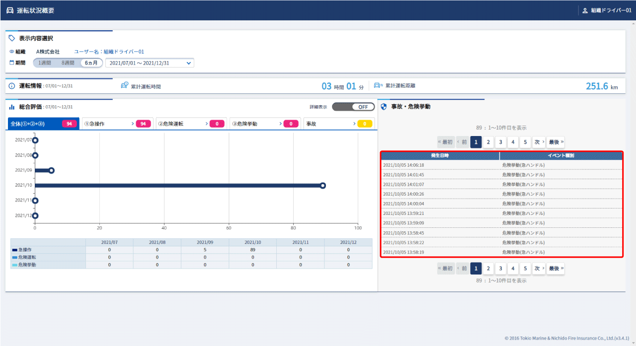
Task: Click the tag icon beside 表示内容選択
Action: coord(12,38)
